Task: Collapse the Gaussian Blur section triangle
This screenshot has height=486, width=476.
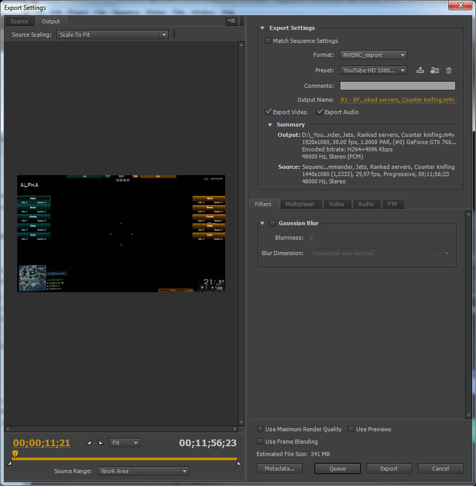Action: (262, 223)
